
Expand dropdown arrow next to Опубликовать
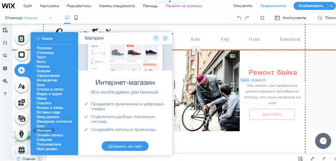[331, 6]
